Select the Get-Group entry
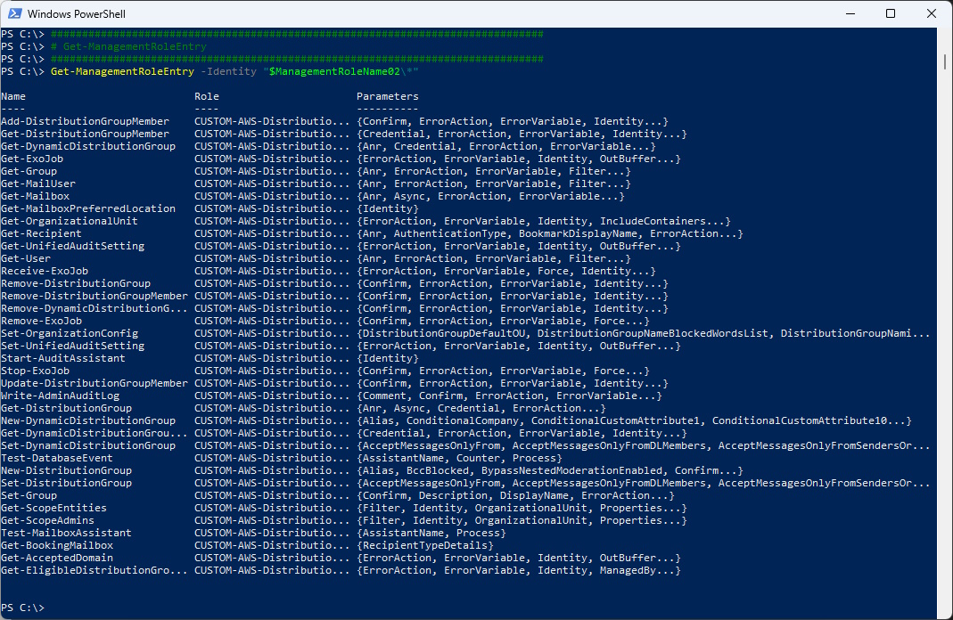Screen dimensions: 953x620 29,171
